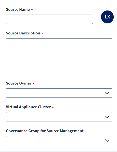Open the Governance Group for Source Management dropdown
The height and width of the screenshot is (152, 117).
59,140
